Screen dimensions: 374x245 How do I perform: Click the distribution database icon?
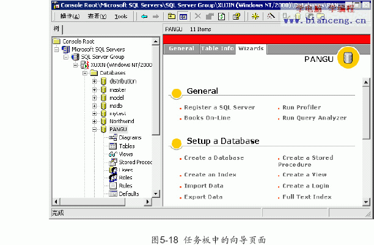[x=103, y=81]
